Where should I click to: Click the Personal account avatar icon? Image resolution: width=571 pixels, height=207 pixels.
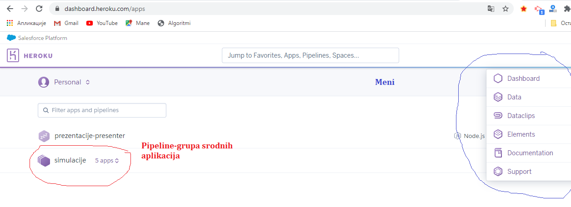[44, 82]
